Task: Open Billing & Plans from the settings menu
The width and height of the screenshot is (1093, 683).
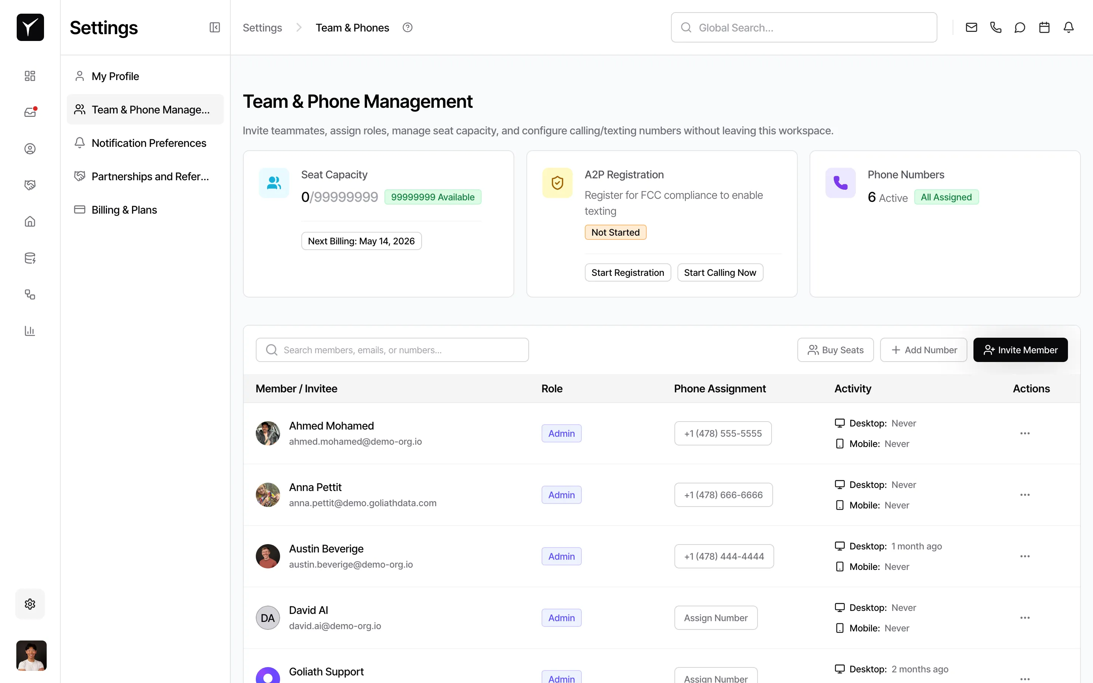Action: point(124,209)
